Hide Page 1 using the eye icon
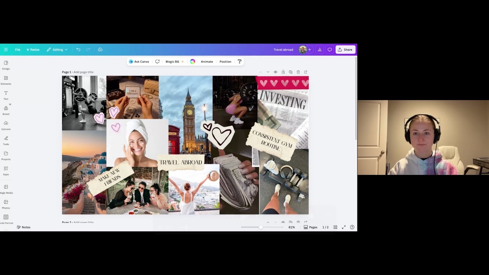The height and width of the screenshot is (275, 489). point(275,72)
